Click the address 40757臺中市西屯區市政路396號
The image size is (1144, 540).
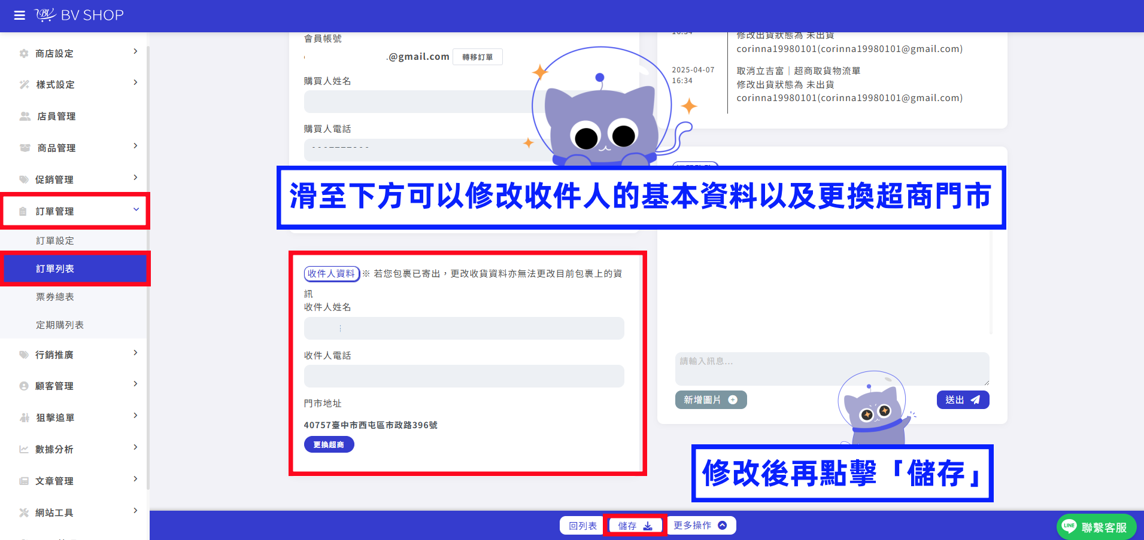click(x=371, y=425)
